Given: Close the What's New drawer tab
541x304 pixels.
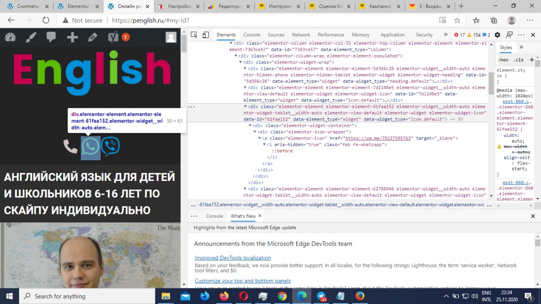Looking at the screenshot, I should [260, 216].
